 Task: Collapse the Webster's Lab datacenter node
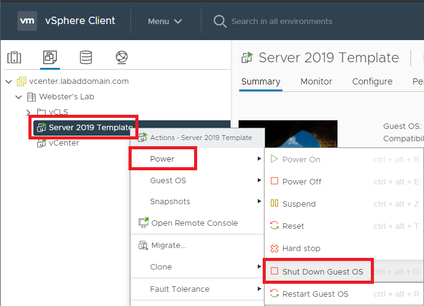18,97
